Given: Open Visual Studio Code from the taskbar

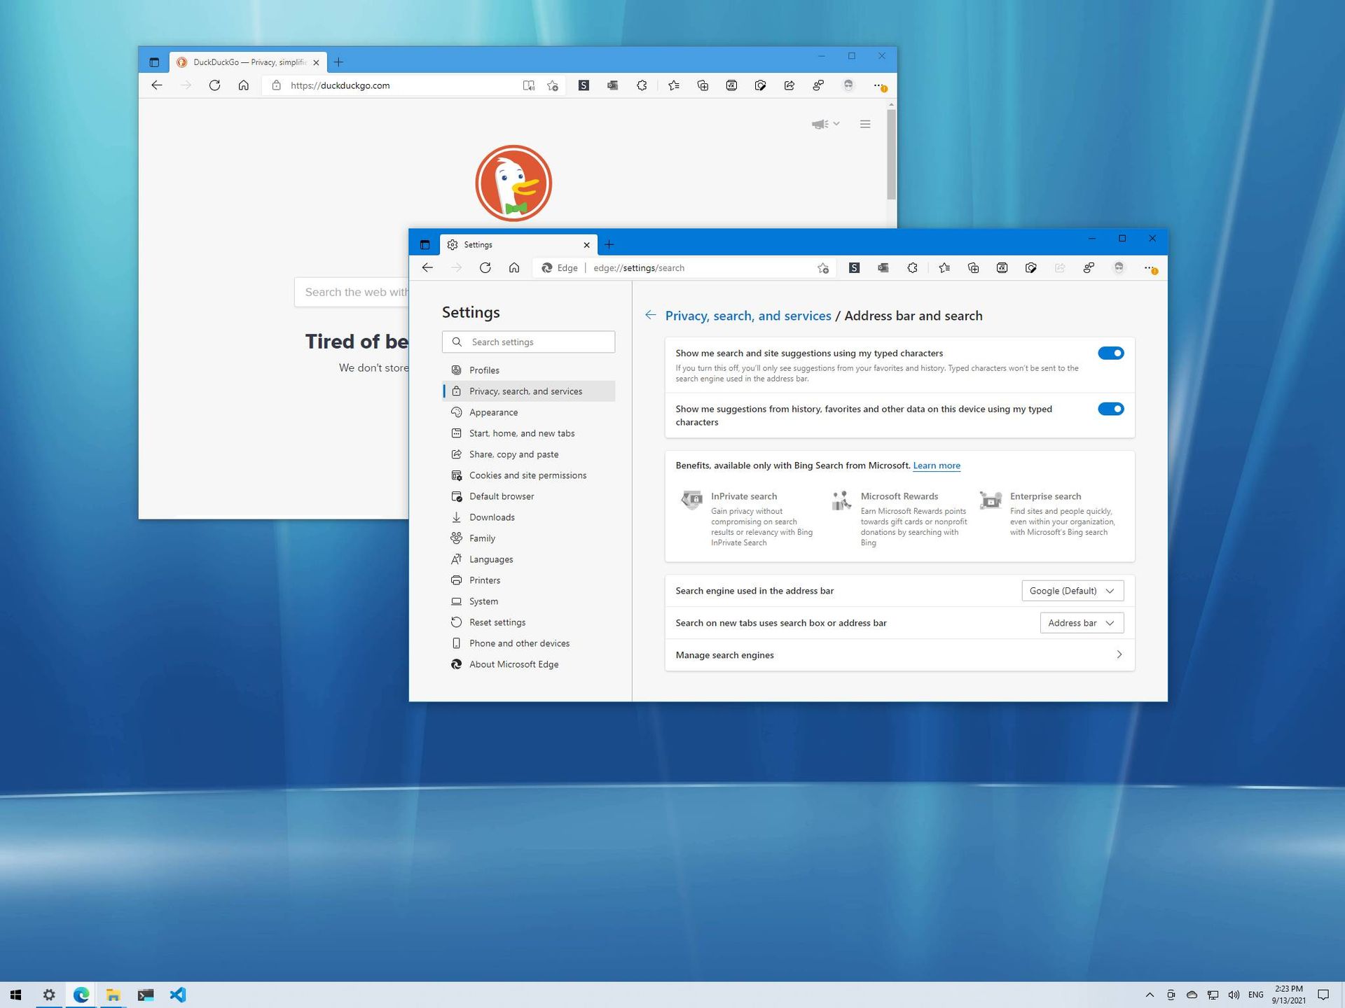Looking at the screenshot, I should (178, 995).
